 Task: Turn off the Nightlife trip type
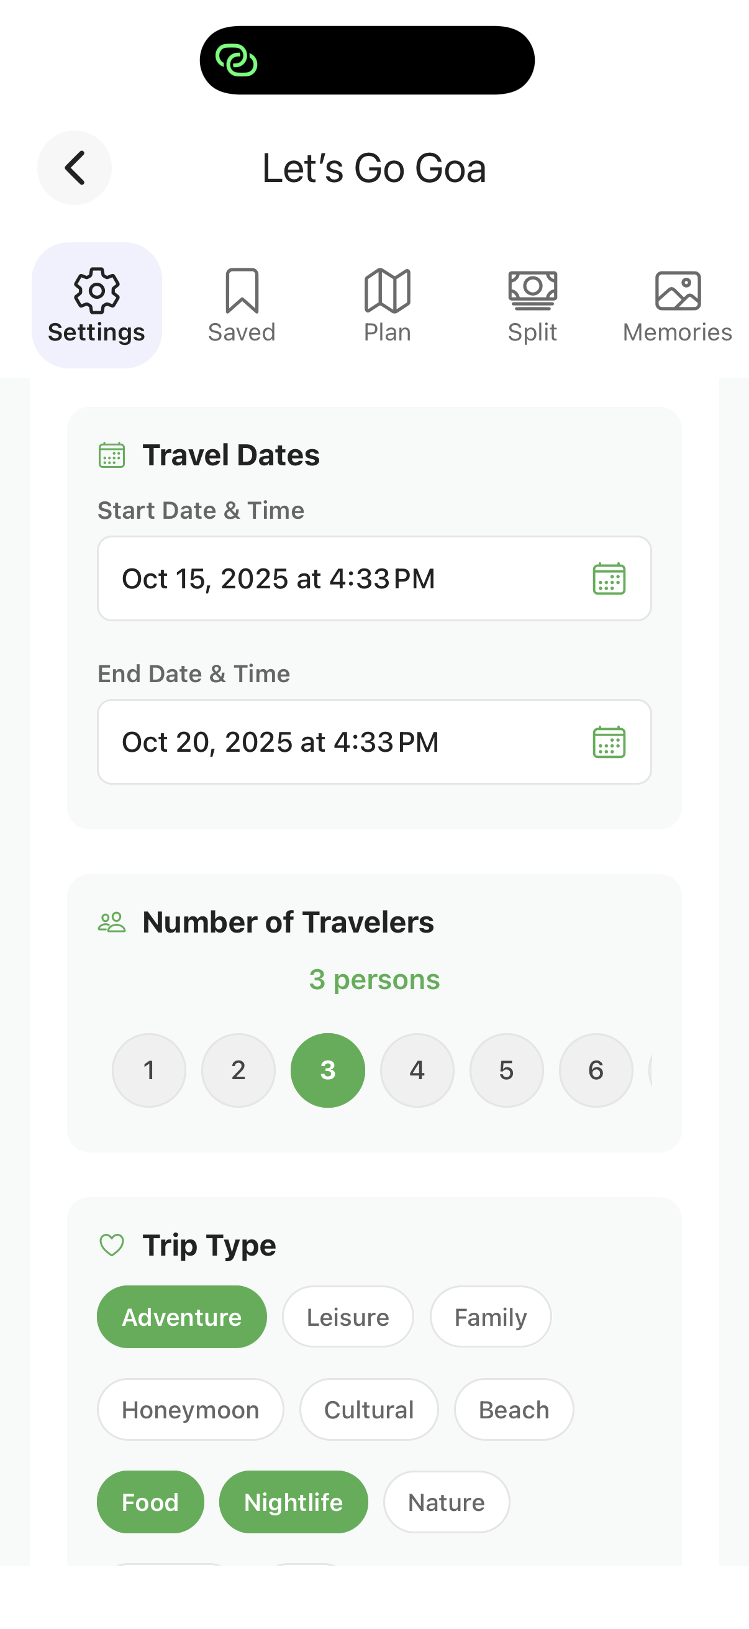point(293,1502)
